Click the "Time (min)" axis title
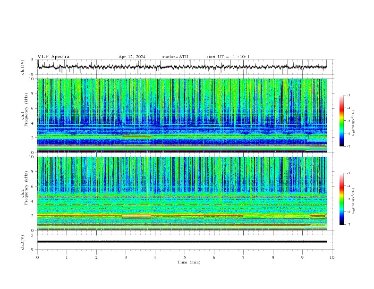374x289 pixels. pyautogui.click(x=189, y=262)
